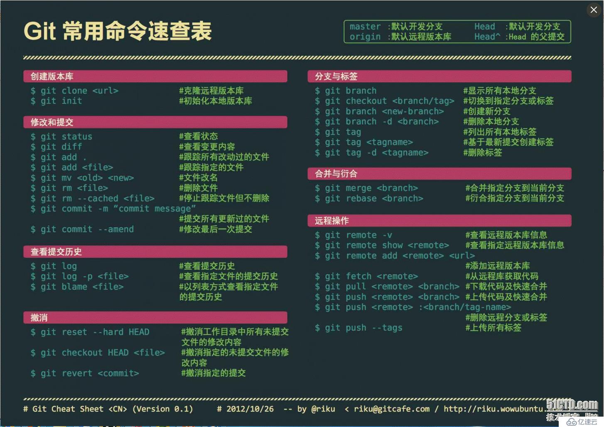Click the '$ git blame <file>' command

pyautogui.click(x=77, y=287)
